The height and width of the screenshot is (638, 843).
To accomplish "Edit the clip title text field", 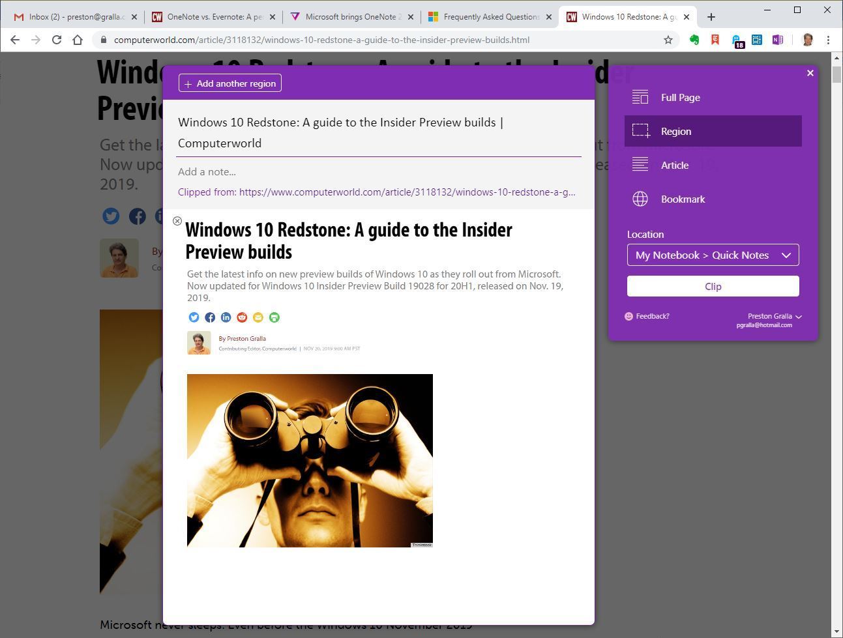I will coord(379,133).
